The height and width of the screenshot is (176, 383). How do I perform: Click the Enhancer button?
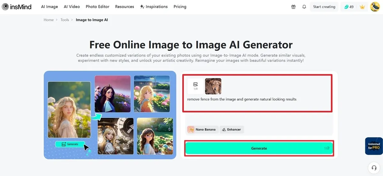tap(232, 129)
